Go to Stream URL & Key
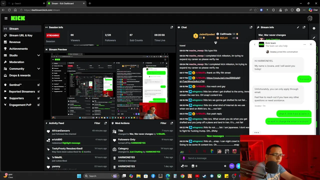 (21, 35)
